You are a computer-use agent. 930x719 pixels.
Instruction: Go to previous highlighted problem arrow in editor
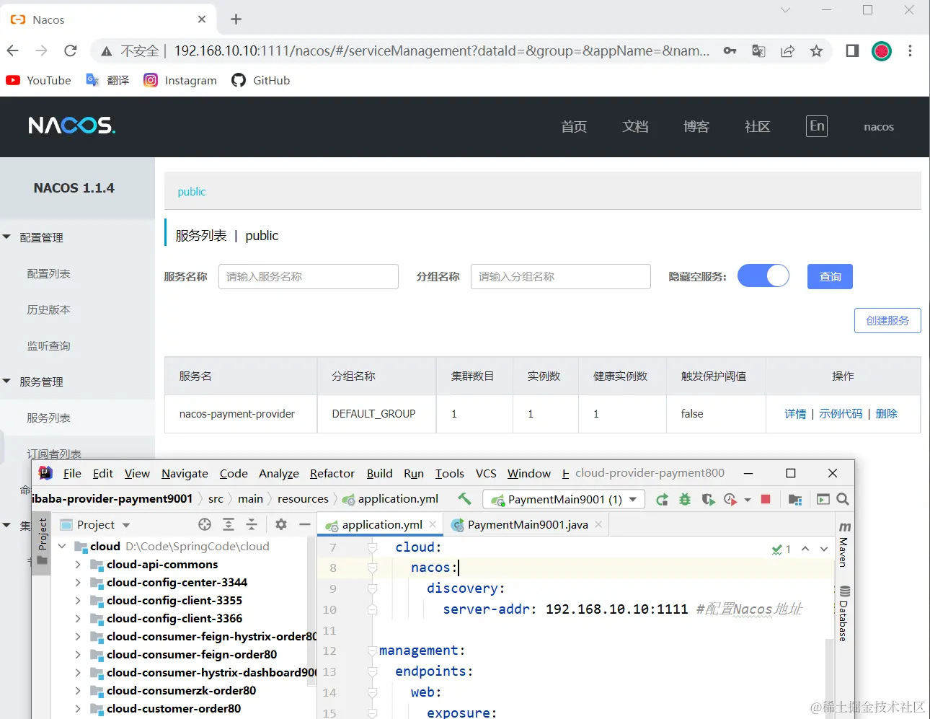[805, 549]
